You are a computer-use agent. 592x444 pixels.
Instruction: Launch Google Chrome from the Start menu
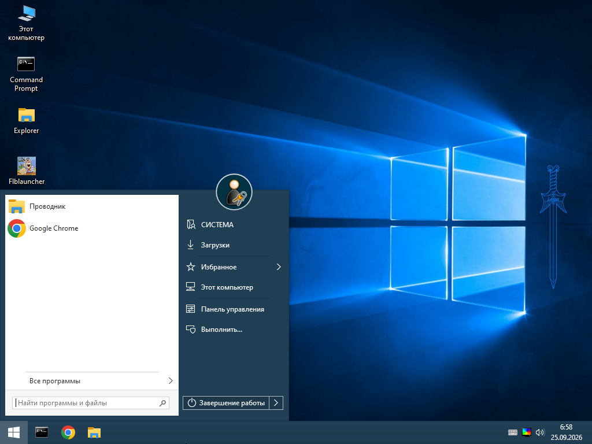coord(92,228)
